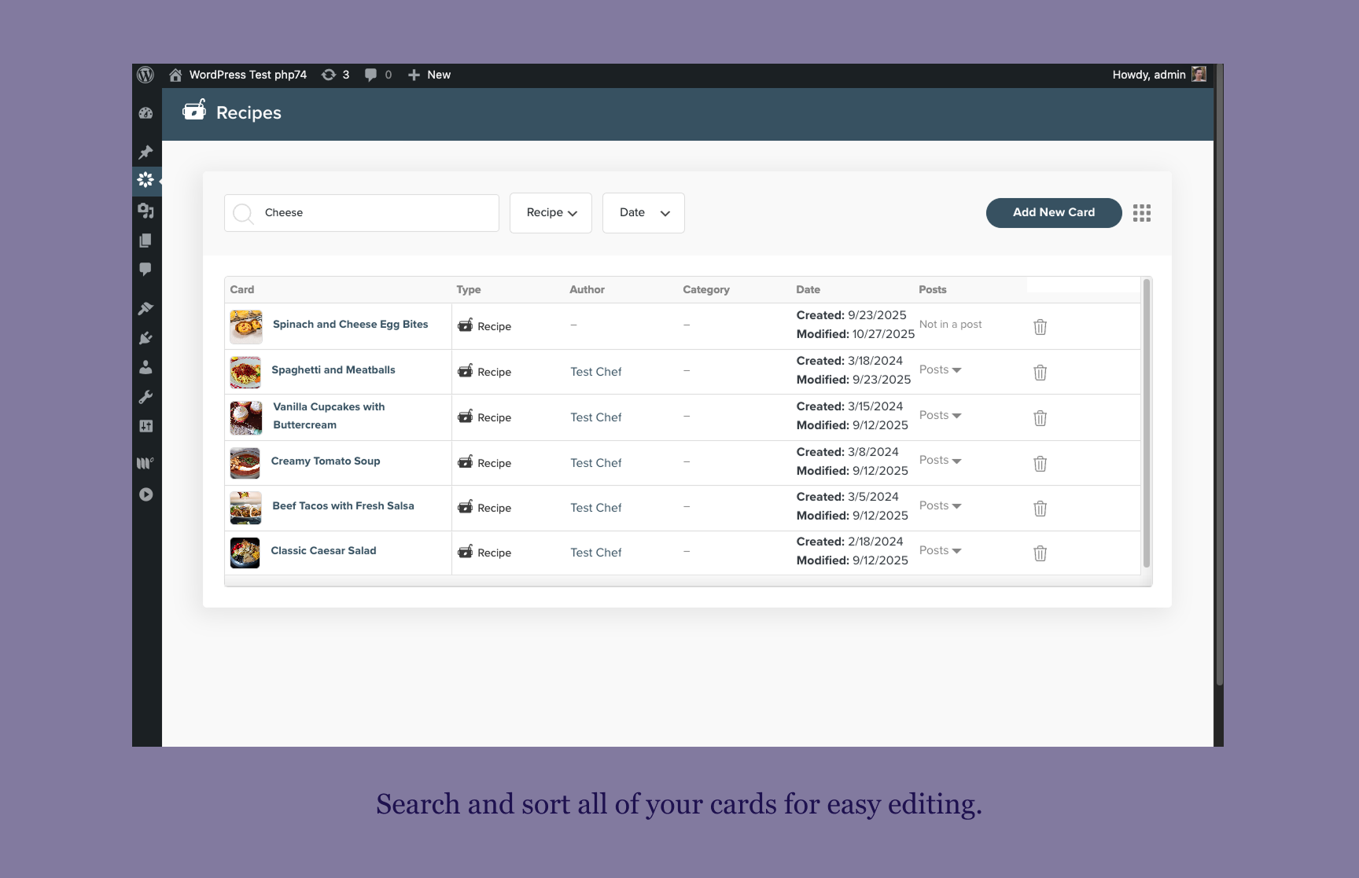
Task: Click the WordPress logo in admin bar
Action: point(145,74)
